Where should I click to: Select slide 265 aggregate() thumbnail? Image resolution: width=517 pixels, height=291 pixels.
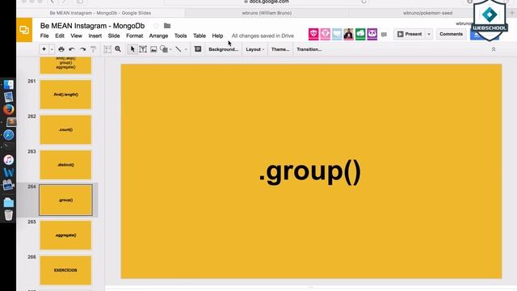(x=65, y=235)
